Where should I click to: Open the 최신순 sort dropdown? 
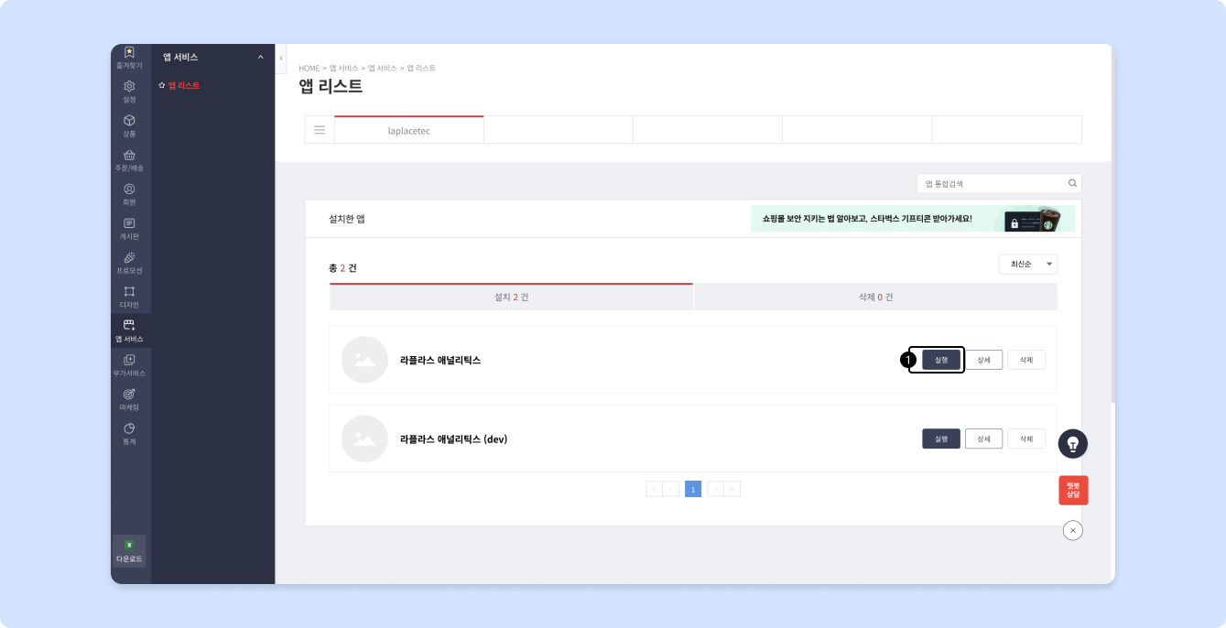[1027, 264]
